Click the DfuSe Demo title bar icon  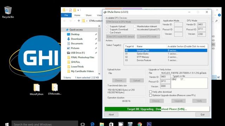click(105, 12)
